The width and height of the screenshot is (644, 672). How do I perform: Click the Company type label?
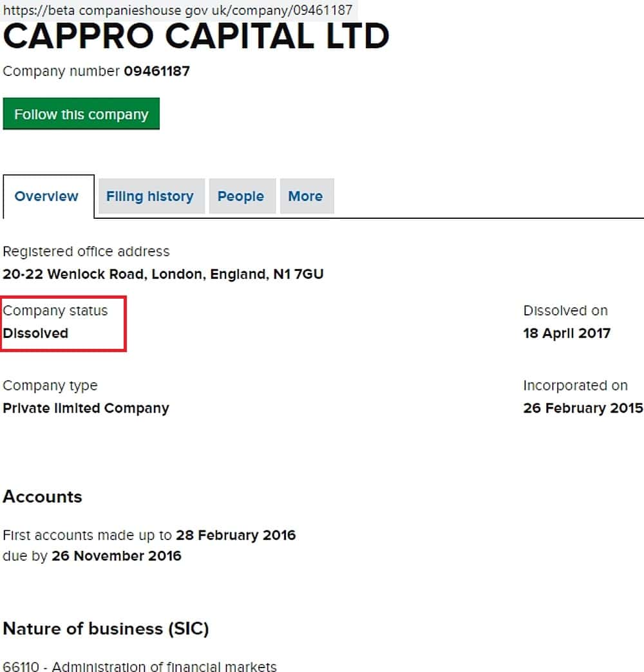coord(50,386)
